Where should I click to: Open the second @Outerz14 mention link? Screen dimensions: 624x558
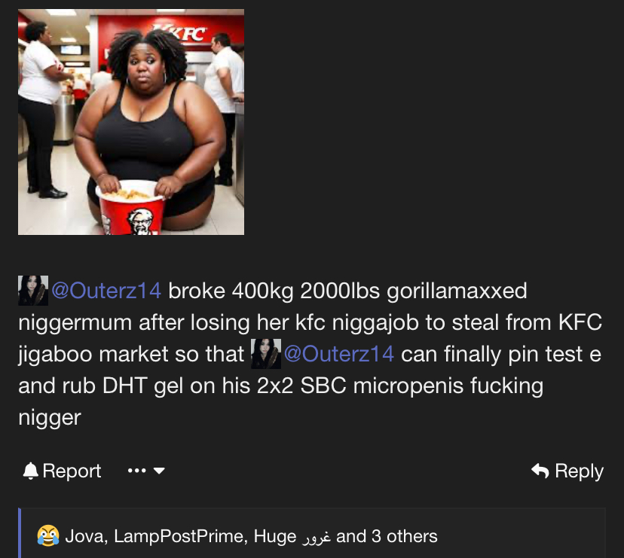[339, 354]
